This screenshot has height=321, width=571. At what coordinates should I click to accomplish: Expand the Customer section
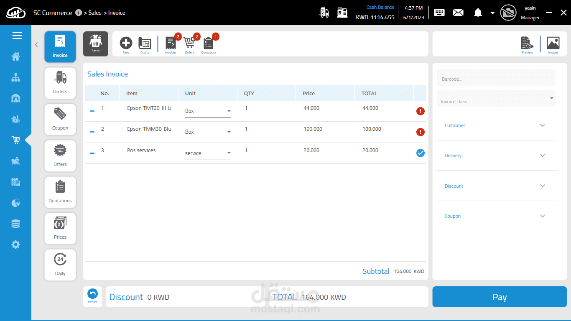click(496, 125)
